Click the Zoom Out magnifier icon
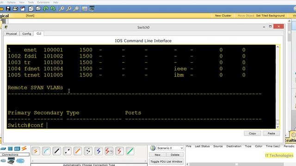296x166 pixels. (76, 9)
